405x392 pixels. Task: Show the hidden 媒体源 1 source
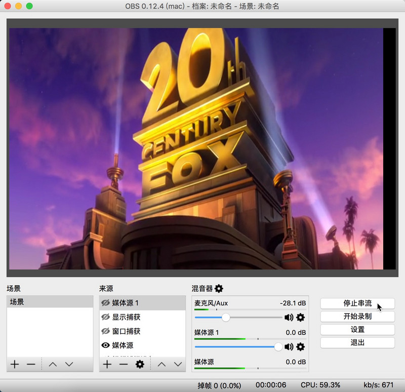[x=105, y=303]
